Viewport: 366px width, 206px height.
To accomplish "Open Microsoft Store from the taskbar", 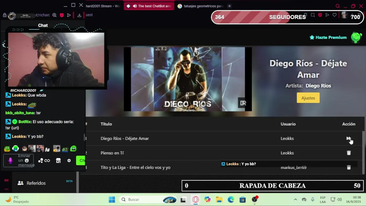I will 243,199.
